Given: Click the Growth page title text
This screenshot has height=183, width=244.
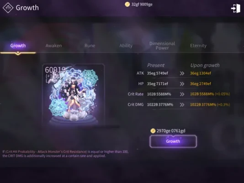Looking at the screenshot, I should click(27, 8).
